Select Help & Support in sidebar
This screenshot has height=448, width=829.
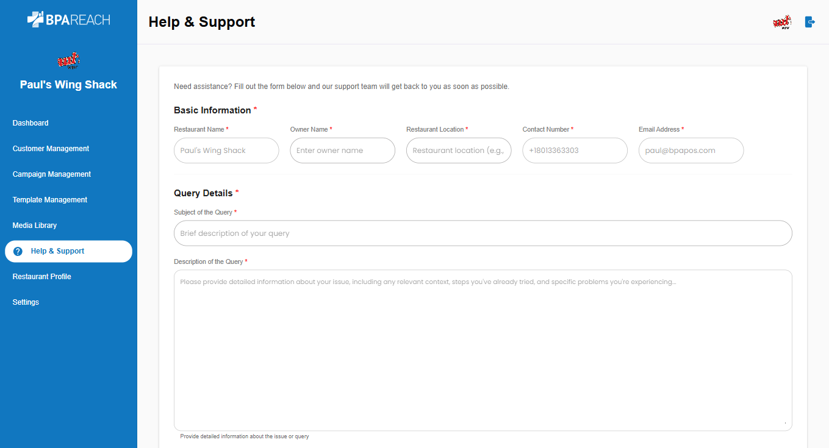[x=57, y=251]
